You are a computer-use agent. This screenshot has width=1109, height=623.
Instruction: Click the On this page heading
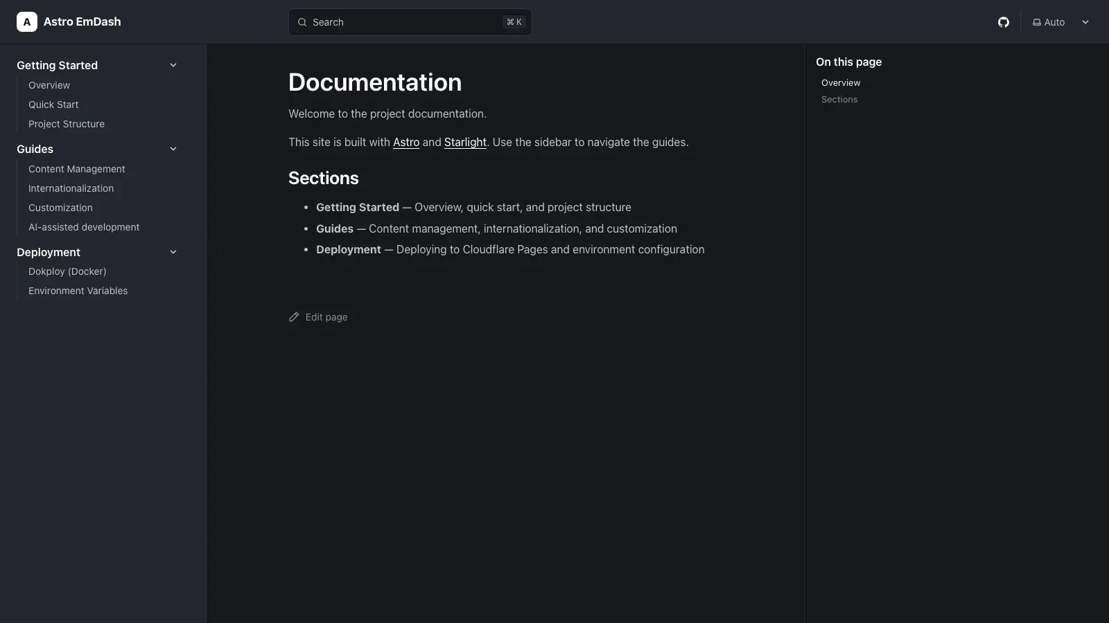pyautogui.click(x=848, y=62)
